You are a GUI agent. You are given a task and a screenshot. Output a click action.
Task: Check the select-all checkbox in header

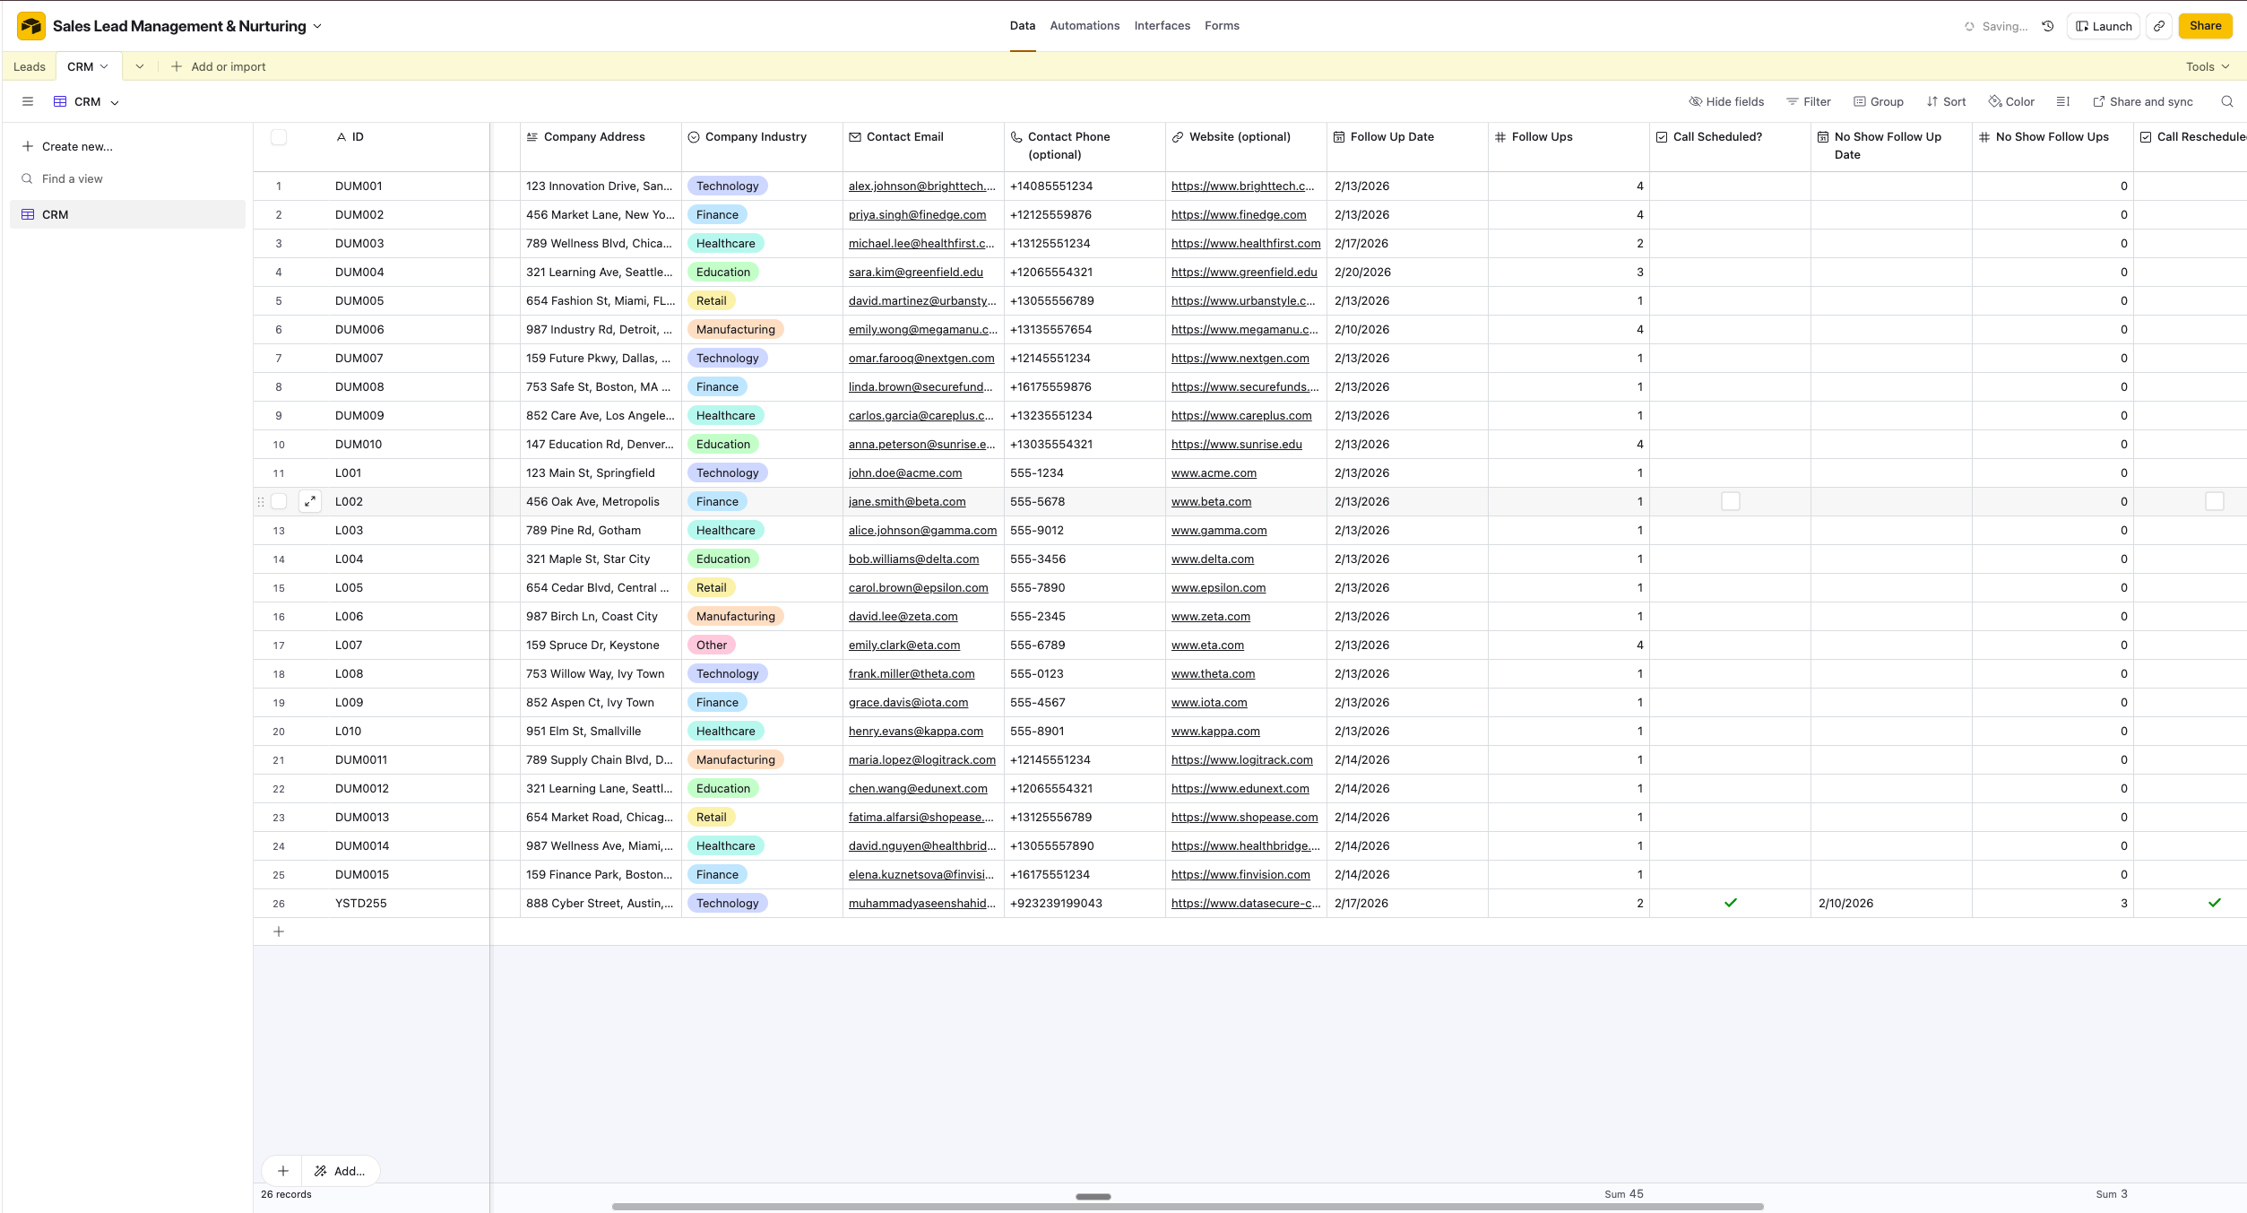pos(279,137)
